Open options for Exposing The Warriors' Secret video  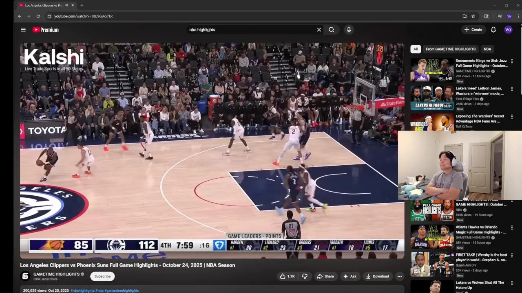[x=512, y=116]
